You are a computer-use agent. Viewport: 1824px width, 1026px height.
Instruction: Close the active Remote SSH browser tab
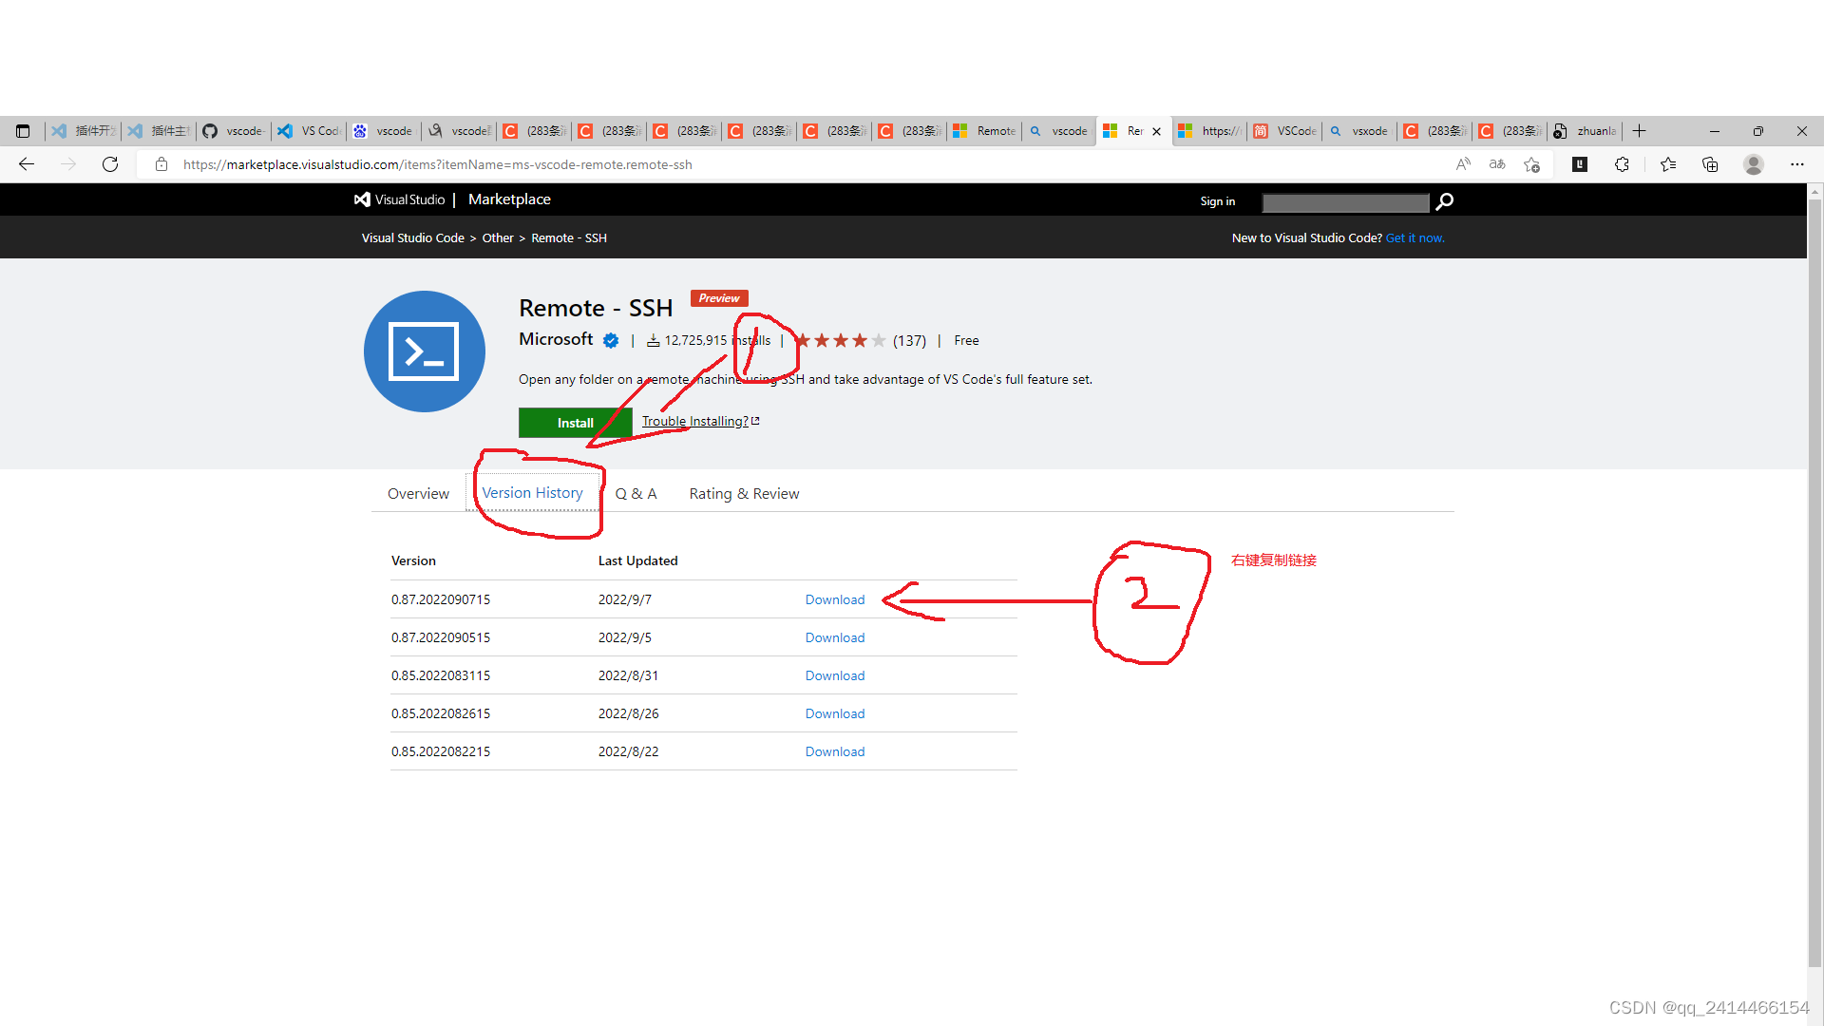1156,131
